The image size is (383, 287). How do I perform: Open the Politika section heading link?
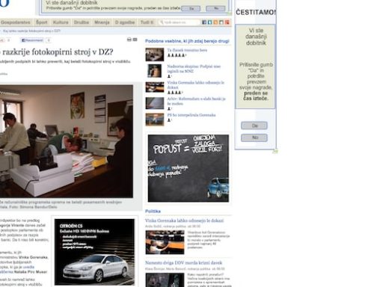tap(153, 211)
